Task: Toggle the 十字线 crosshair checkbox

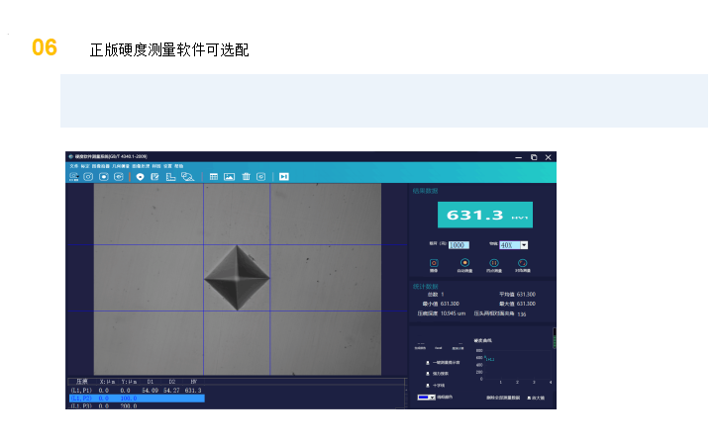Action: pyautogui.click(x=428, y=386)
